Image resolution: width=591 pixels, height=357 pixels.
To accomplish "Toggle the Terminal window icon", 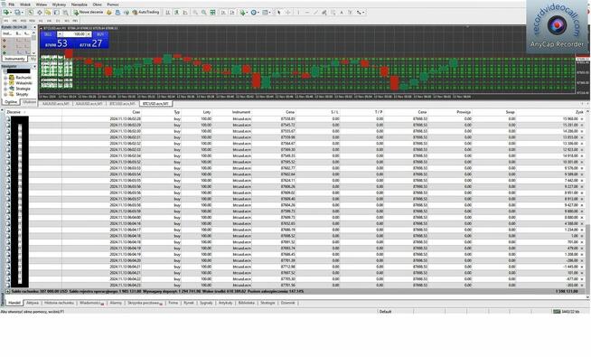I will pyautogui.click(x=57, y=13).
